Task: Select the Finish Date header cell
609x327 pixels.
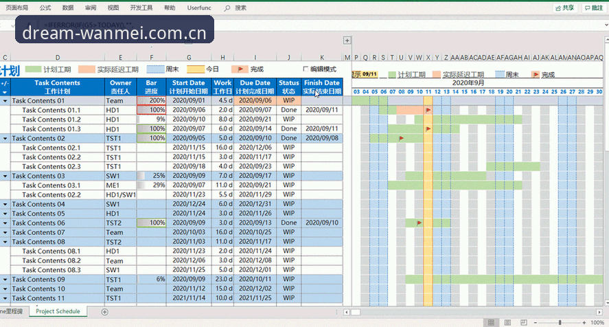Action: [321, 87]
